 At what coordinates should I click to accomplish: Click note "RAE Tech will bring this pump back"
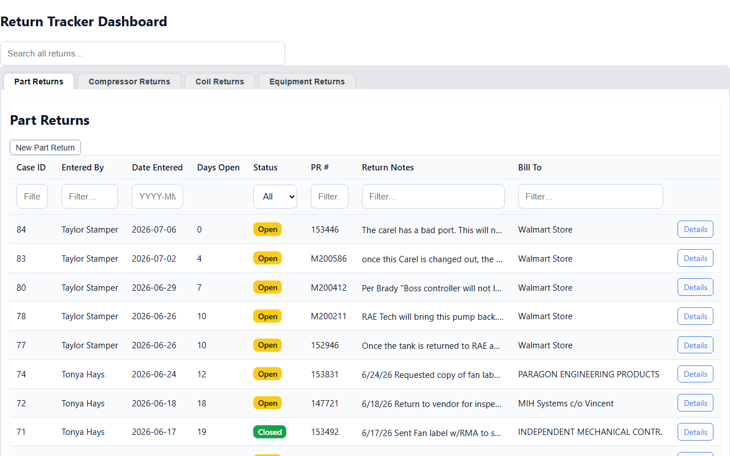coord(432,317)
